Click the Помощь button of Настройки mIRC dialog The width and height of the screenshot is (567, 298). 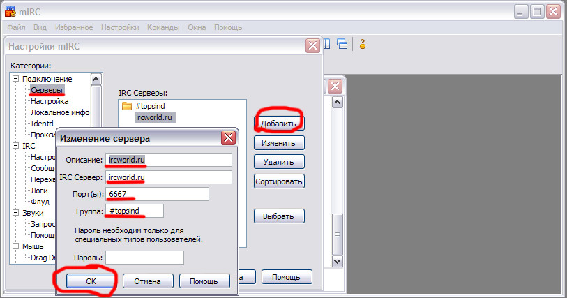(x=286, y=277)
